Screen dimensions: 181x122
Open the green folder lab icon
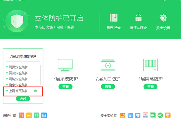tap(153, 115)
